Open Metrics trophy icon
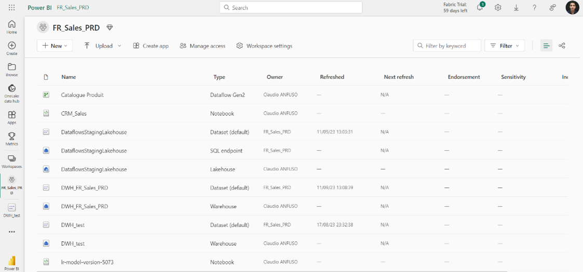The image size is (583, 272). pyautogui.click(x=11, y=139)
